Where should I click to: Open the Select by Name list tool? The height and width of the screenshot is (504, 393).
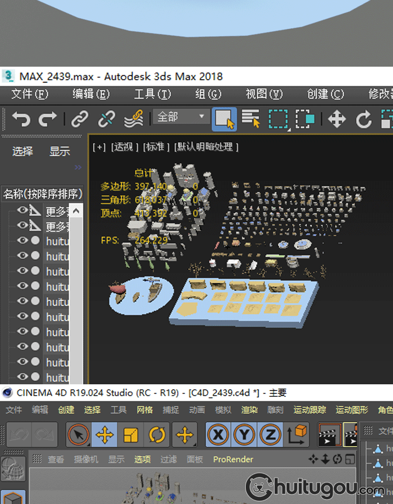click(250, 119)
